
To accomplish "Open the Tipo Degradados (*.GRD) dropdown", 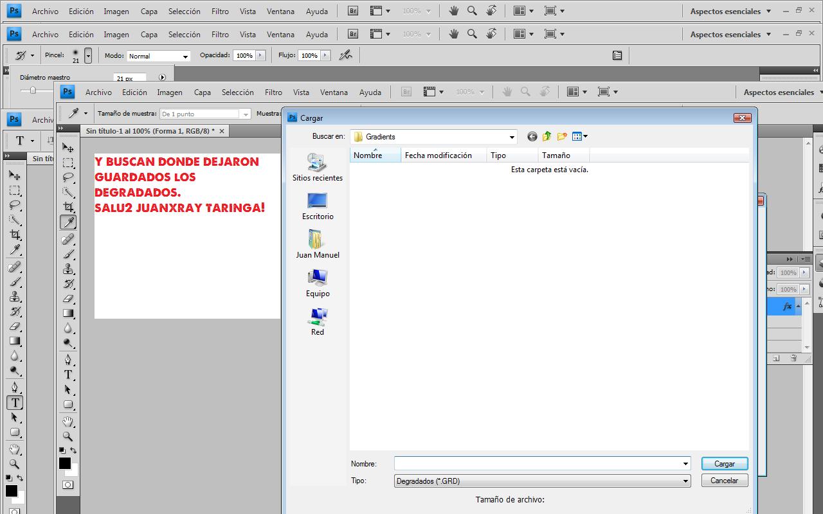I will click(686, 481).
